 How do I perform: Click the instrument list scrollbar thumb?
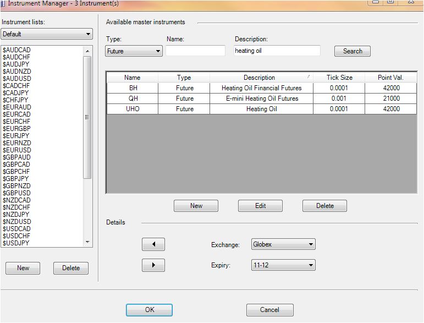coord(87,117)
